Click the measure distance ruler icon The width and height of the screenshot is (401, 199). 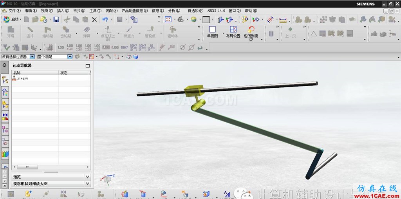[283, 20]
